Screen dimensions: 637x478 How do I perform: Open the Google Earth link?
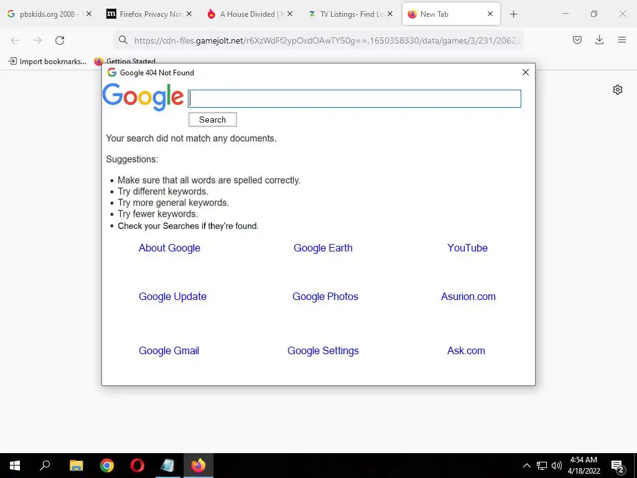(x=323, y=248)
